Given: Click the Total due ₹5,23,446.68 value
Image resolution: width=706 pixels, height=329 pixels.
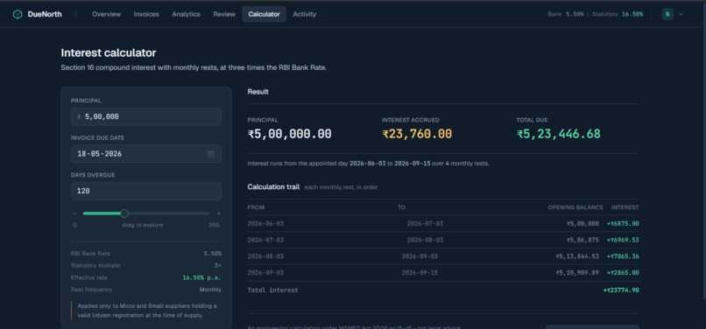Looking at the screenshot, I should [x=558, y=134].
